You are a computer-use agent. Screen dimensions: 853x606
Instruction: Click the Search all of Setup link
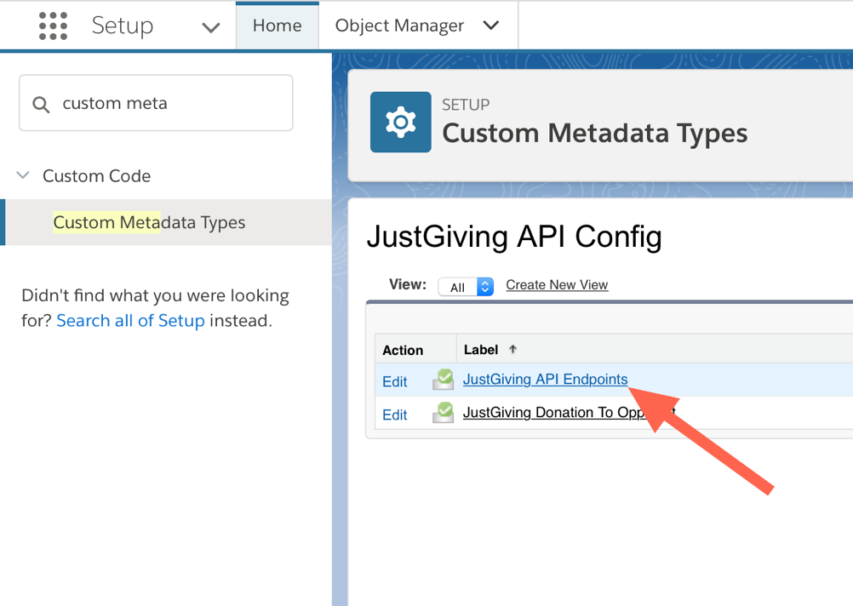130,320
